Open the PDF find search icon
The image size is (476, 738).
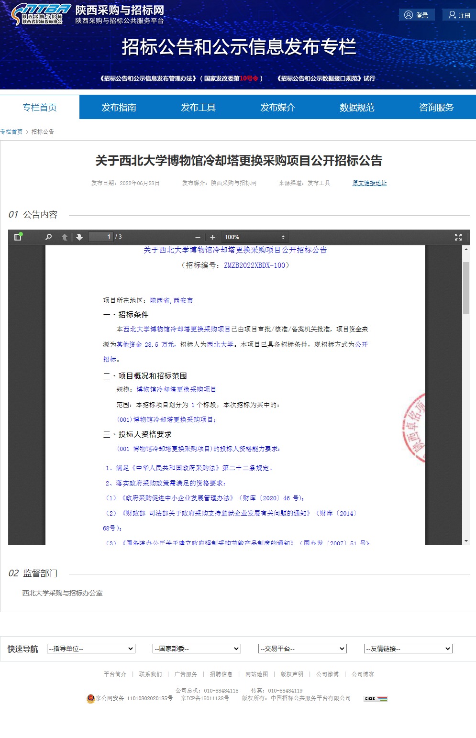coord(48,237)
